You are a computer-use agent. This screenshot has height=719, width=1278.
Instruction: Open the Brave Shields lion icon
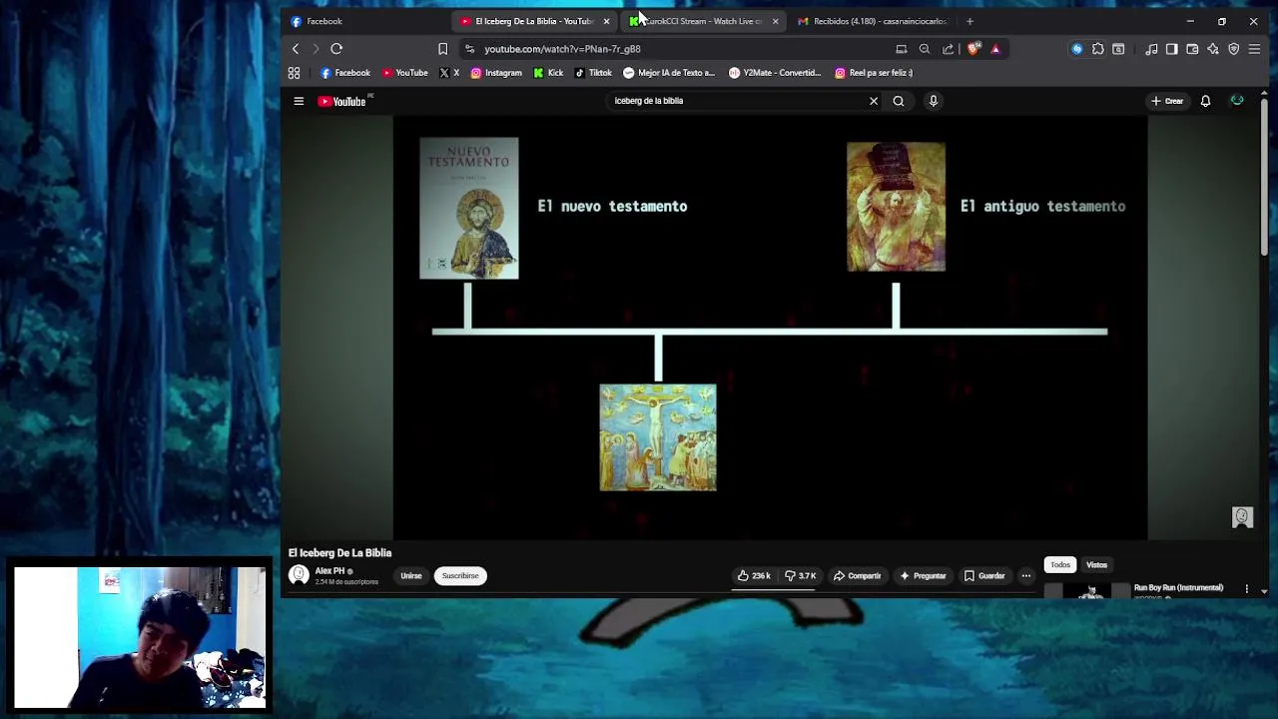(x=974, y=49)
